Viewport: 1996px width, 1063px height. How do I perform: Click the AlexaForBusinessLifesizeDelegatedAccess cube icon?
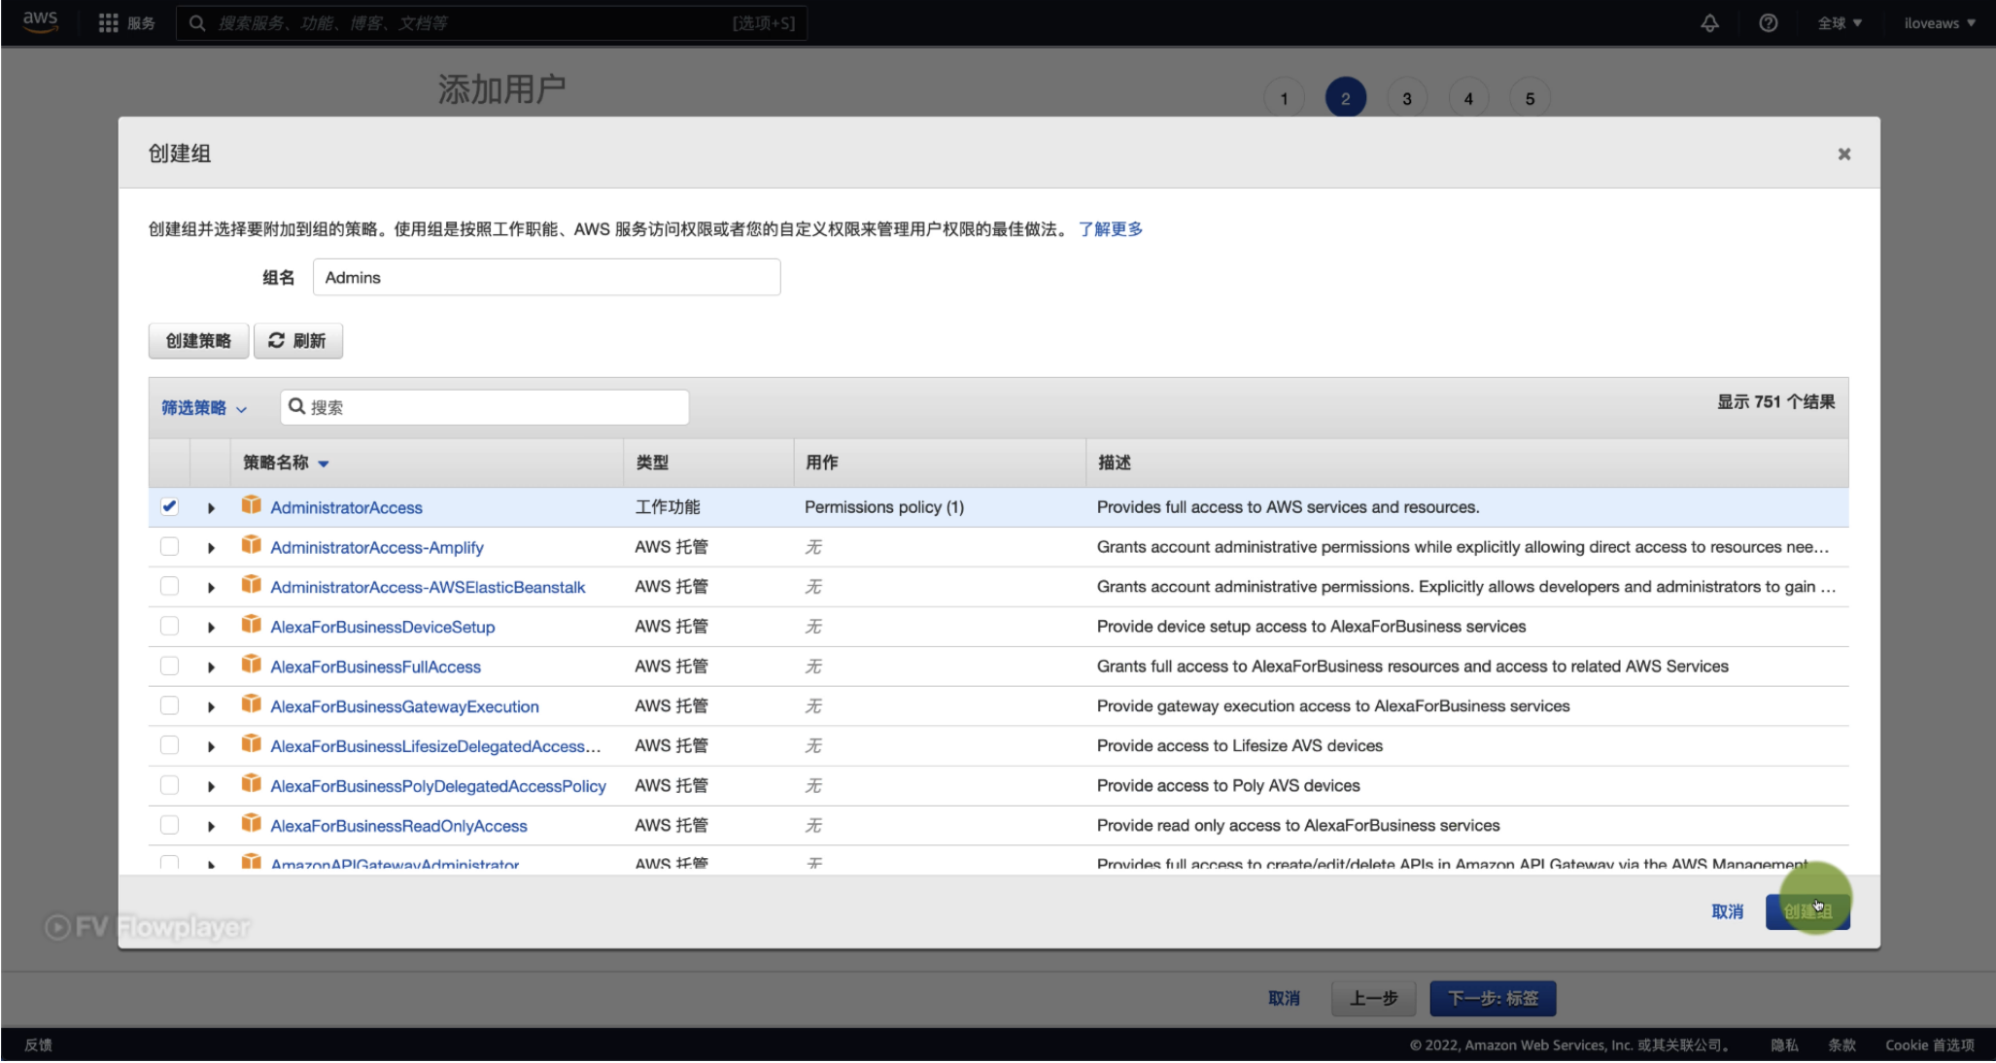[x=251, y=744]
